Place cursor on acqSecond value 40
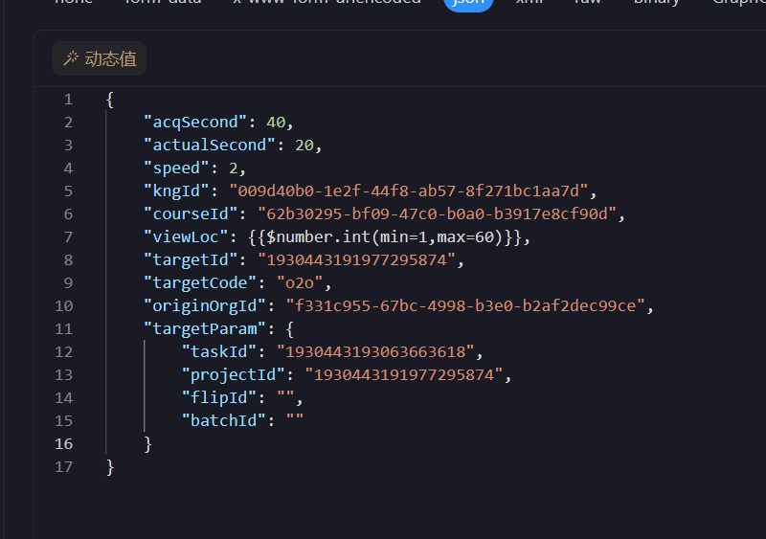Viewport: 766px width, 539px height. (x=276, y=123)
